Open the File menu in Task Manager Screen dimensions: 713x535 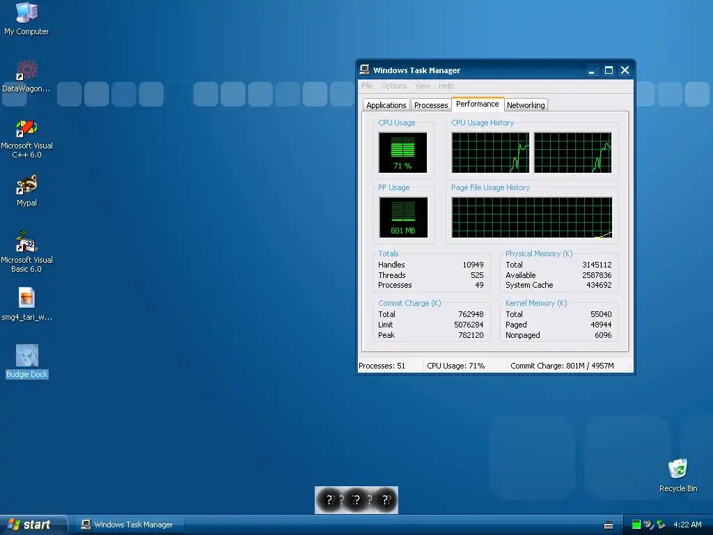pyautogui.click(x=367, y=86)
